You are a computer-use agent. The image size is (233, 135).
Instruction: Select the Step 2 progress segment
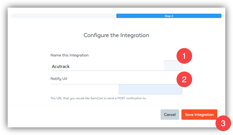pos(169,16)
